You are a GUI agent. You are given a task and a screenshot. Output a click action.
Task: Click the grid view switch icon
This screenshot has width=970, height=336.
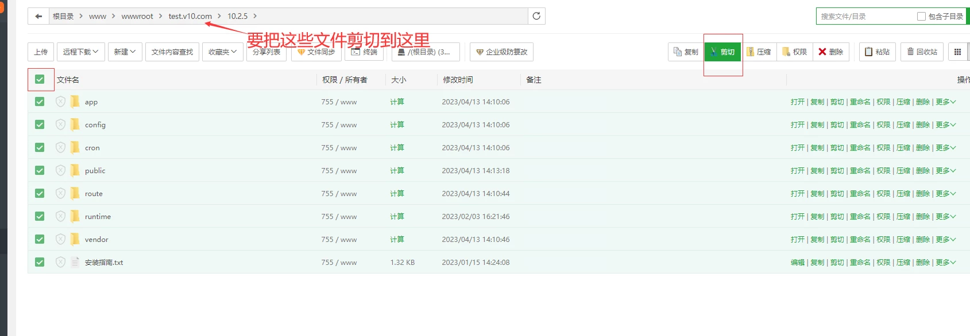[x=957, y=52]
